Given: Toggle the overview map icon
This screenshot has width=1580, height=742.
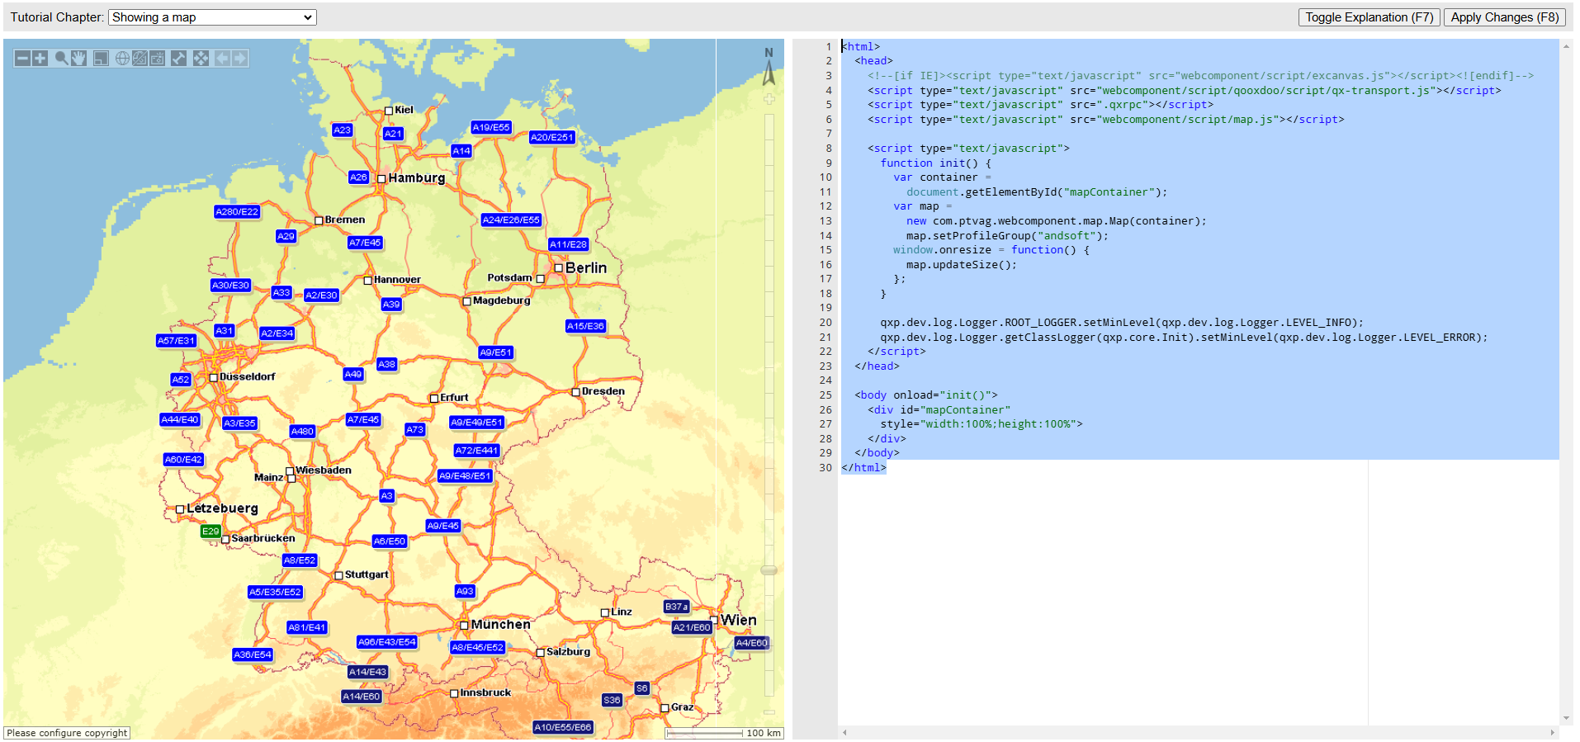Looking at the screenshot, I should (101, 59).
